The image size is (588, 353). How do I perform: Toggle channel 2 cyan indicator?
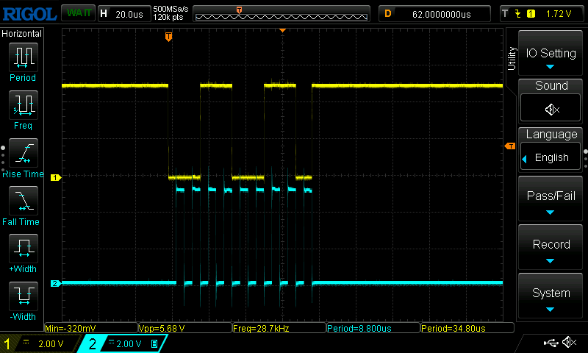point(93,343)
